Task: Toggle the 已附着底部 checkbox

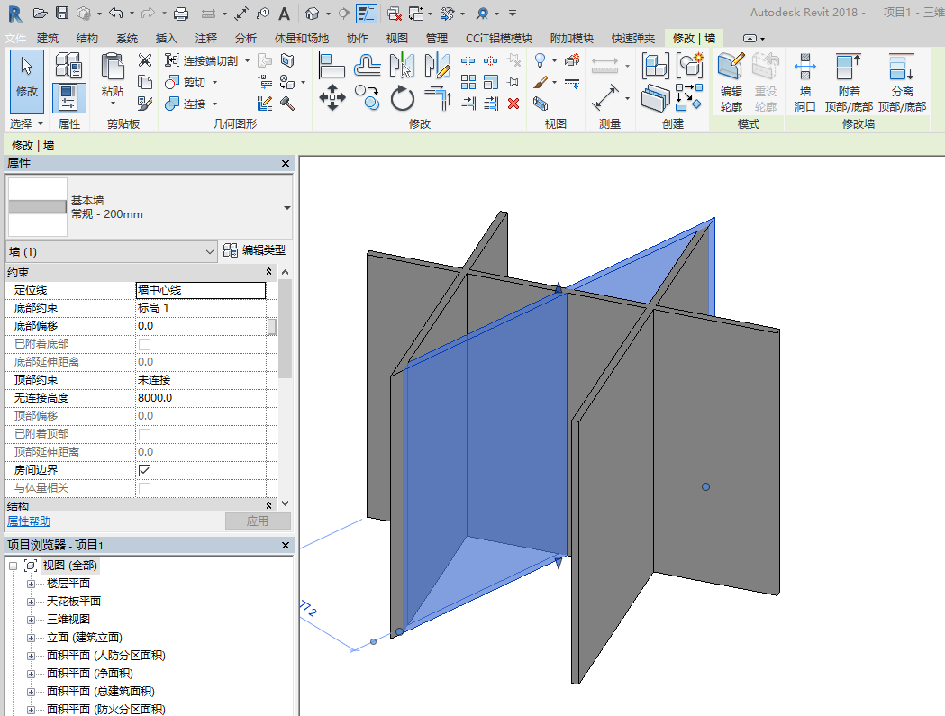Action: (x=145, y=344)
